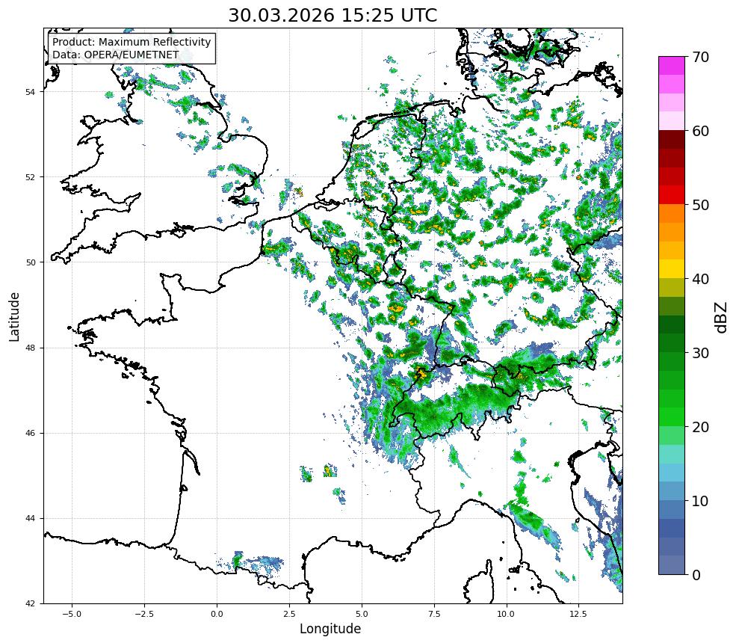Click the longitude tick label '2.5'
This screenshot has width=736, height=643.
(x=289, y=614)
